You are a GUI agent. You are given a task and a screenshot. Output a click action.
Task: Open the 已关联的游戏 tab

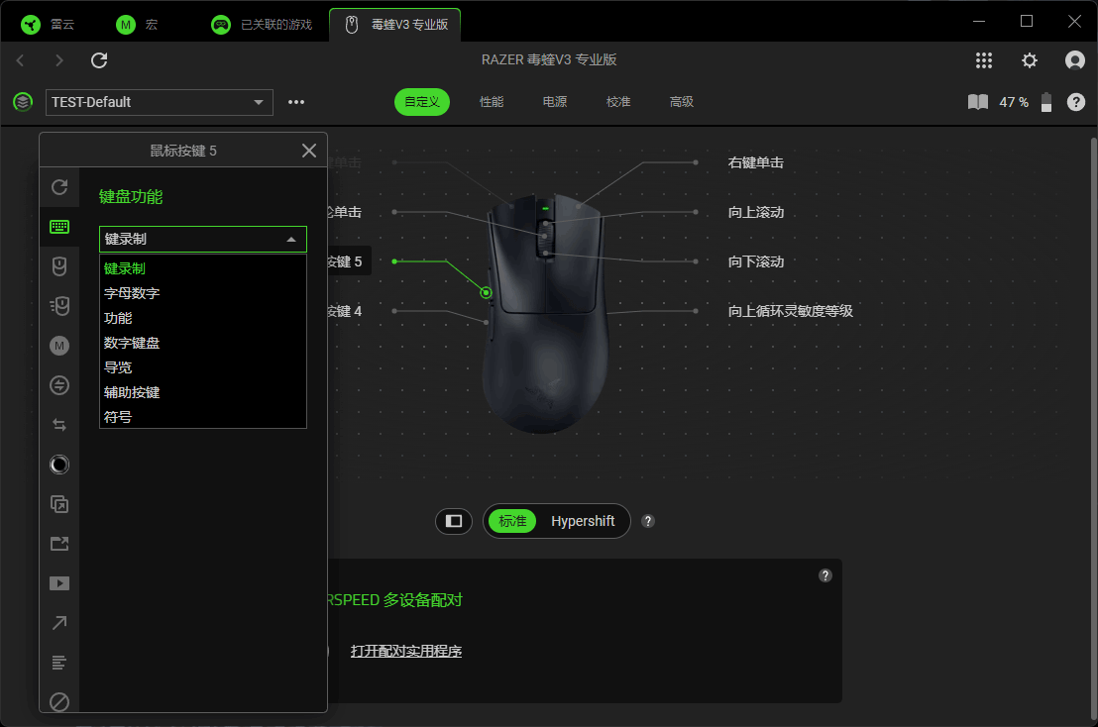coord(262,25)
